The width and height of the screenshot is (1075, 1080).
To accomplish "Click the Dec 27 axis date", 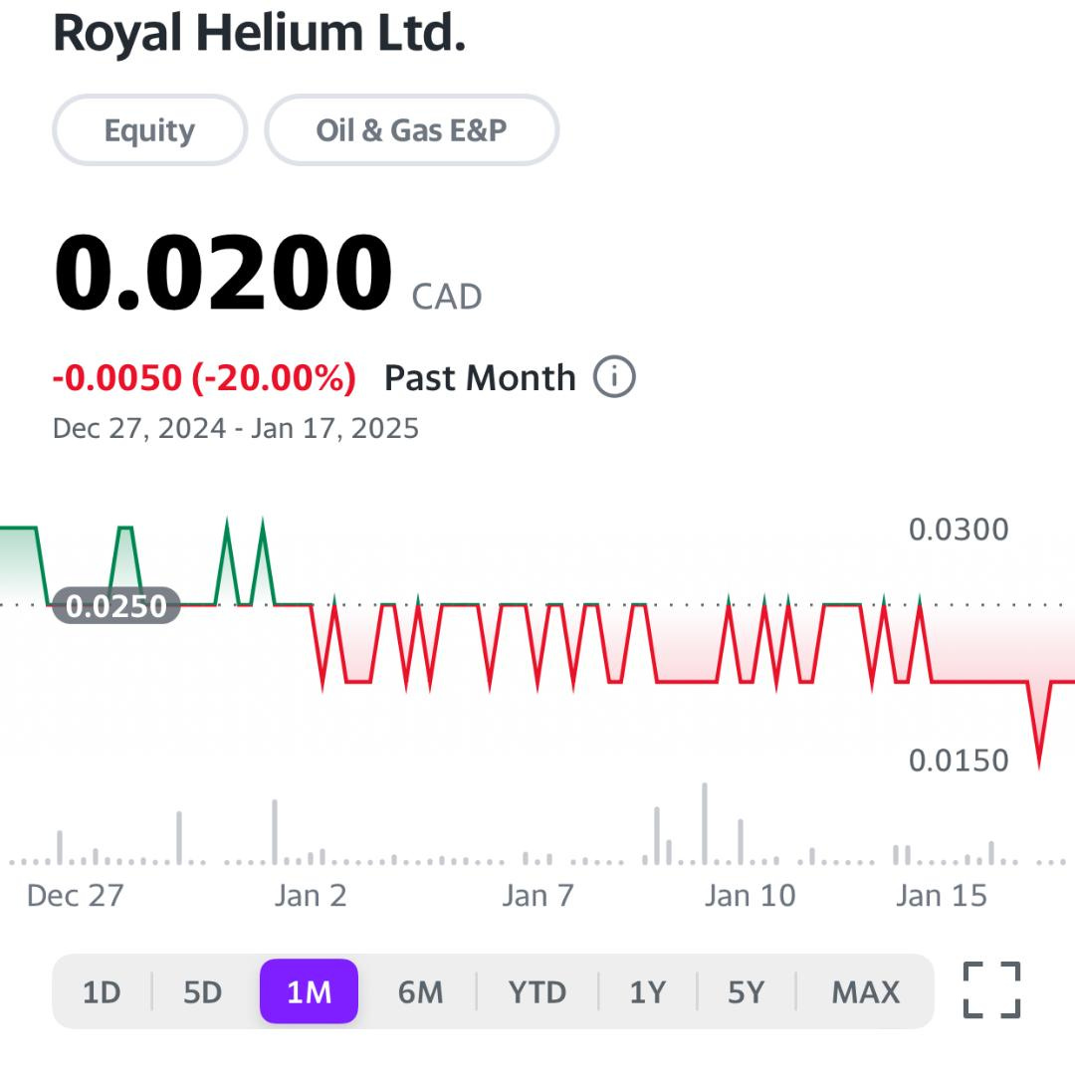I will [75, 896].
